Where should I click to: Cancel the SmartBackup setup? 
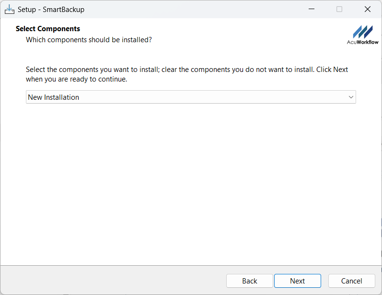tap(351, 281)
